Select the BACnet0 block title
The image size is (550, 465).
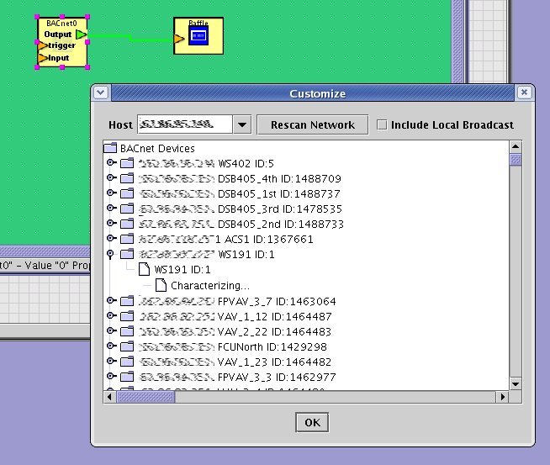click(x=61, y=24)
